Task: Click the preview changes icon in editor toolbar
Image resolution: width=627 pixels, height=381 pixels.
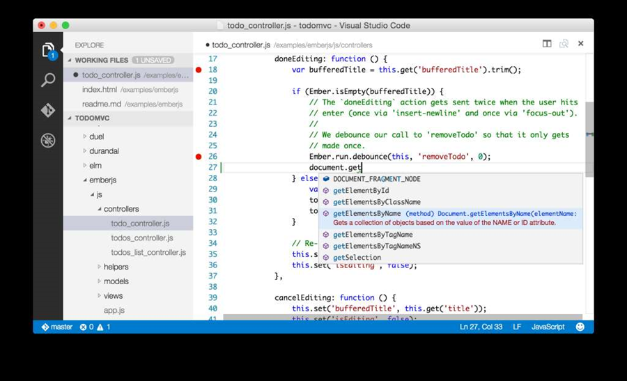Action: [564, 44]
